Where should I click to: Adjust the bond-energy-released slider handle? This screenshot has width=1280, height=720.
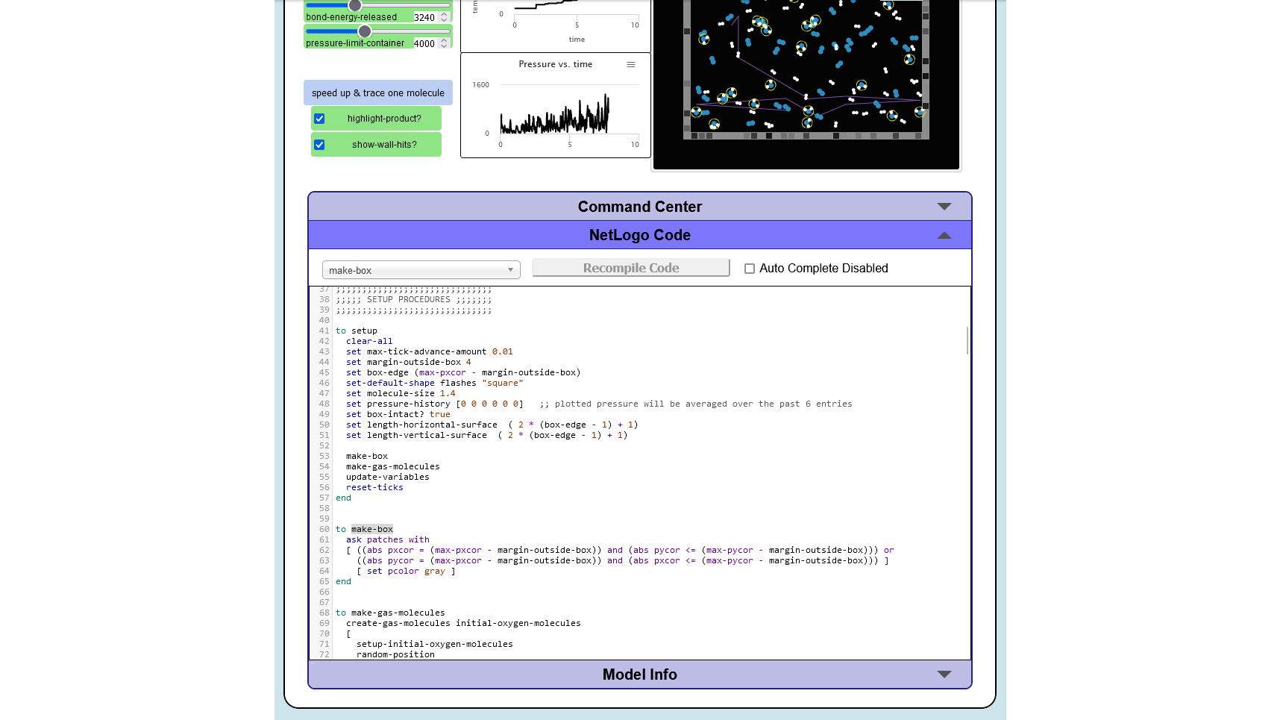pyautogui.click(x=355, y=6)
